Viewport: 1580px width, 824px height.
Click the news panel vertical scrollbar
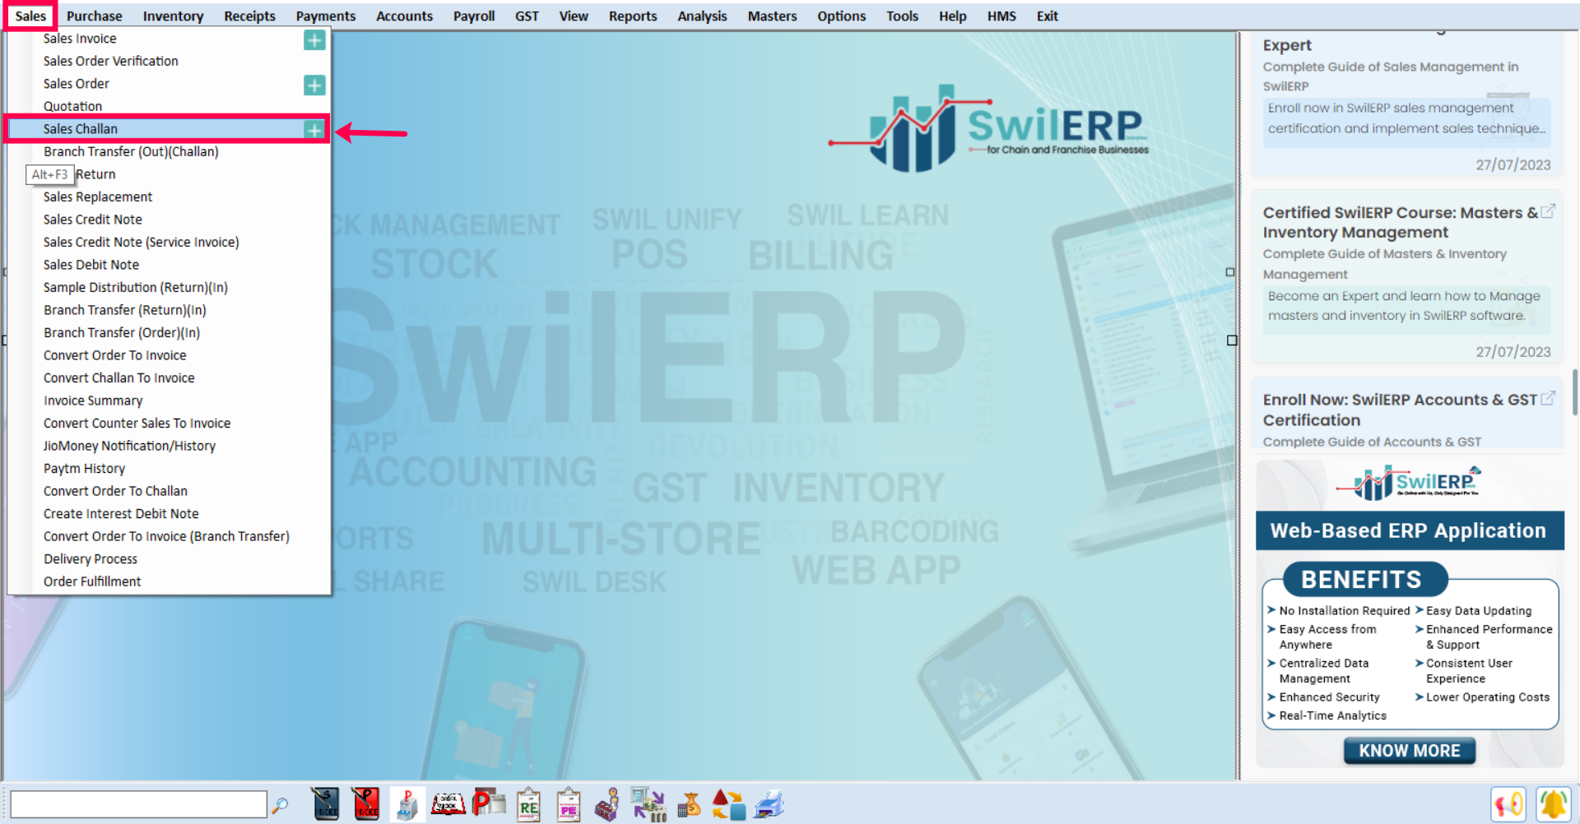click(x=1574, y=393)
